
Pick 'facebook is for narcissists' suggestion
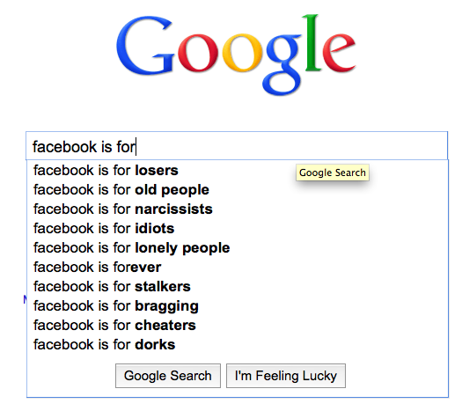pyautogui.click(x=238, y=209)
